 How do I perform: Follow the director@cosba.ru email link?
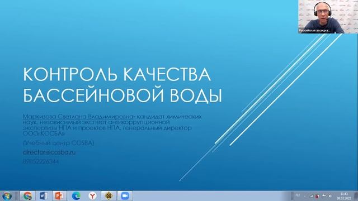tap(49, 152)
